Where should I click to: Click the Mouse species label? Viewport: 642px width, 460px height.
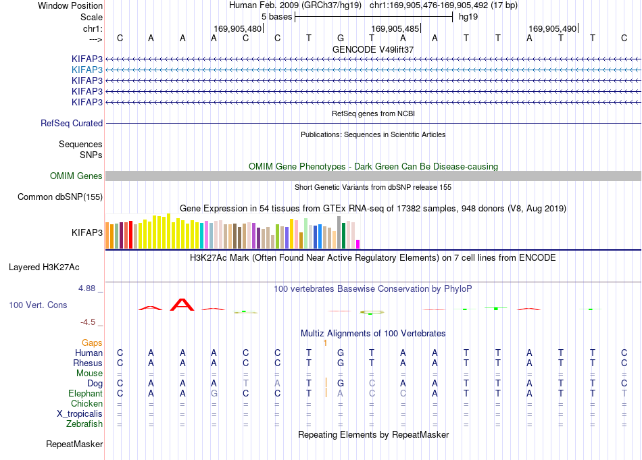point(89,374)
